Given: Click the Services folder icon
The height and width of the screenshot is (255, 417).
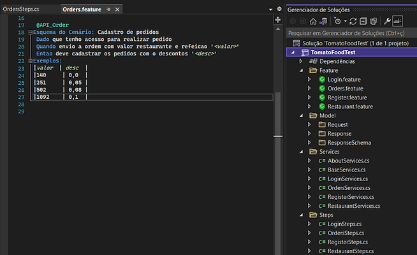Looking at the screenshot, I should coord(313,152).
